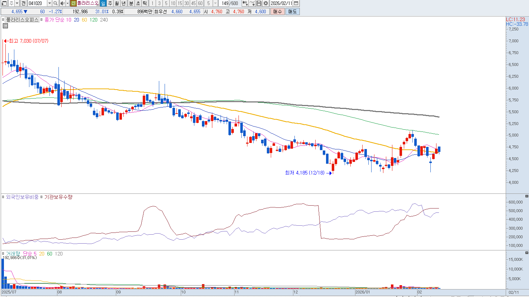Select the minute (분) chart tab
The width and height of the screenshot is (529, 297).
point(131,3)
